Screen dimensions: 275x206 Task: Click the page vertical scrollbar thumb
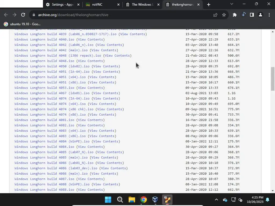[273, 79]
